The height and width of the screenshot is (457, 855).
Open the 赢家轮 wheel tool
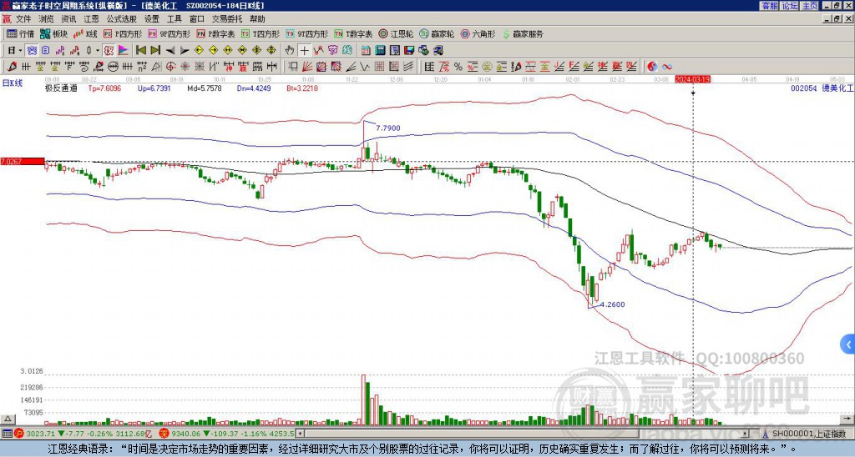tap(437, 33)
